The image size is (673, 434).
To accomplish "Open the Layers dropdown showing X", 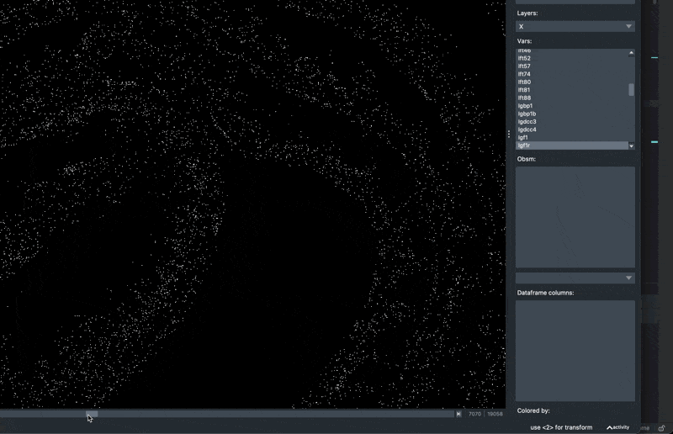I will pos(575,27).
